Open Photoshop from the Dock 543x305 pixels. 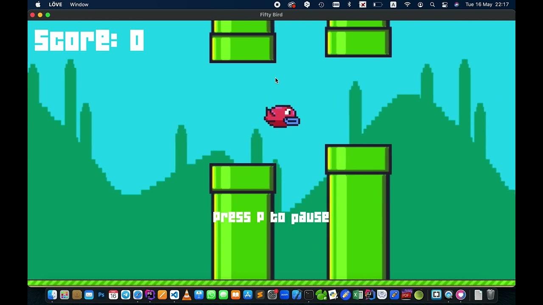click(x=101, y=294)
